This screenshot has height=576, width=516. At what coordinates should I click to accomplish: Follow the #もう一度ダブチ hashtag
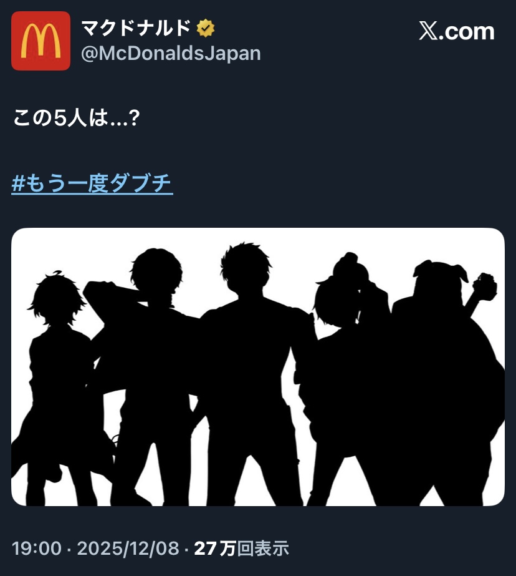click(x=92, y=183)
